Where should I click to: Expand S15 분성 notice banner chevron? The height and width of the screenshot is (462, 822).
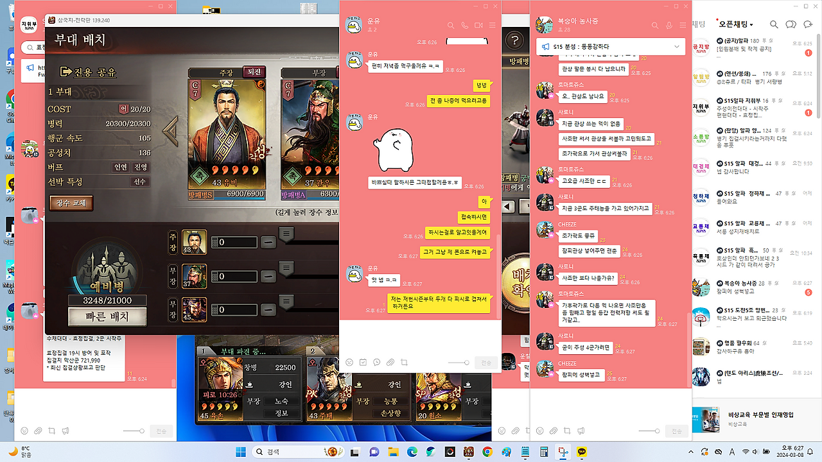[x=677, y=47]
